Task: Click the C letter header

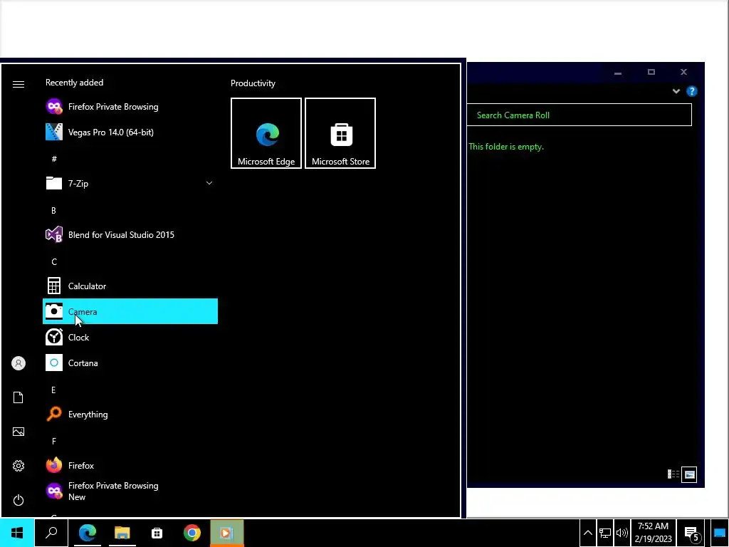Action: coord(54,262)
